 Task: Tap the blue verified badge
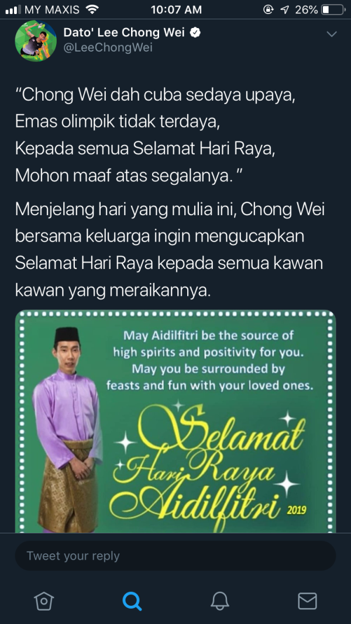(x=195, y=33)
